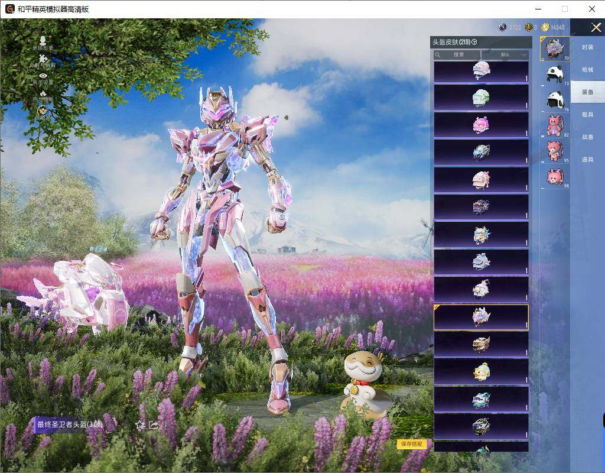Screen dimensions: 605x473
Task: Click the icon below 展示设置
Action: pyautogui.click(x=43, y=93)
